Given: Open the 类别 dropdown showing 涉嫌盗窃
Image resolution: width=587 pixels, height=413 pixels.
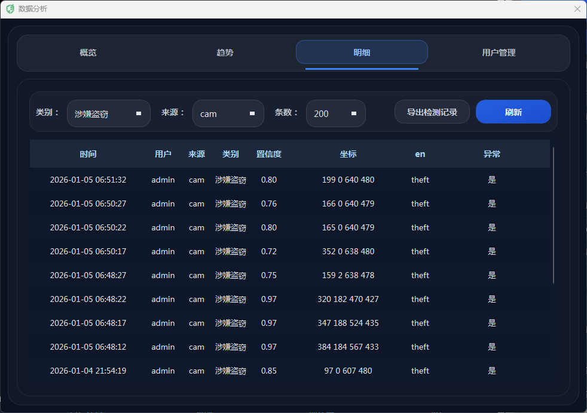Looking at the screenshot, I should point(109,113).
